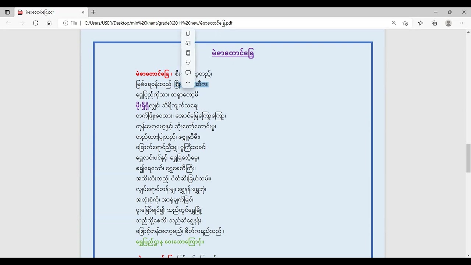Click the line starting with စ၍ရေသော်

point(166,168)
